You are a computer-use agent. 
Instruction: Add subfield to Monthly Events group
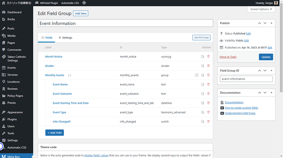pos(197,75)
